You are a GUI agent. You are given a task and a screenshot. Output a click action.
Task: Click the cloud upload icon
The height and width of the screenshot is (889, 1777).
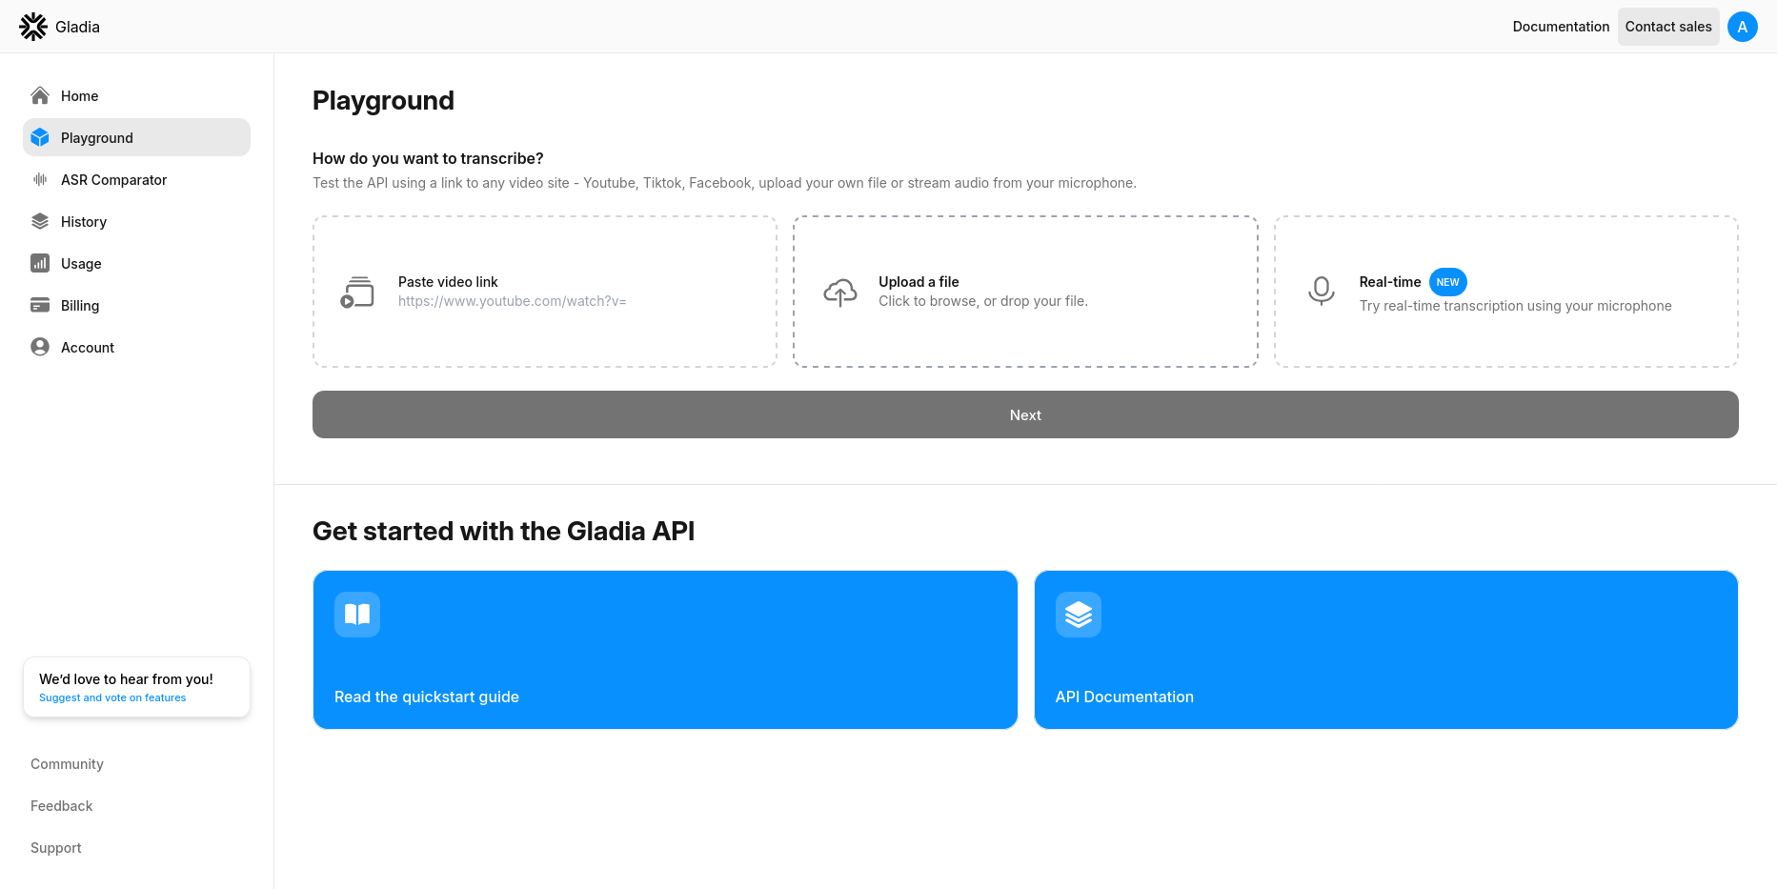(840, 292)
